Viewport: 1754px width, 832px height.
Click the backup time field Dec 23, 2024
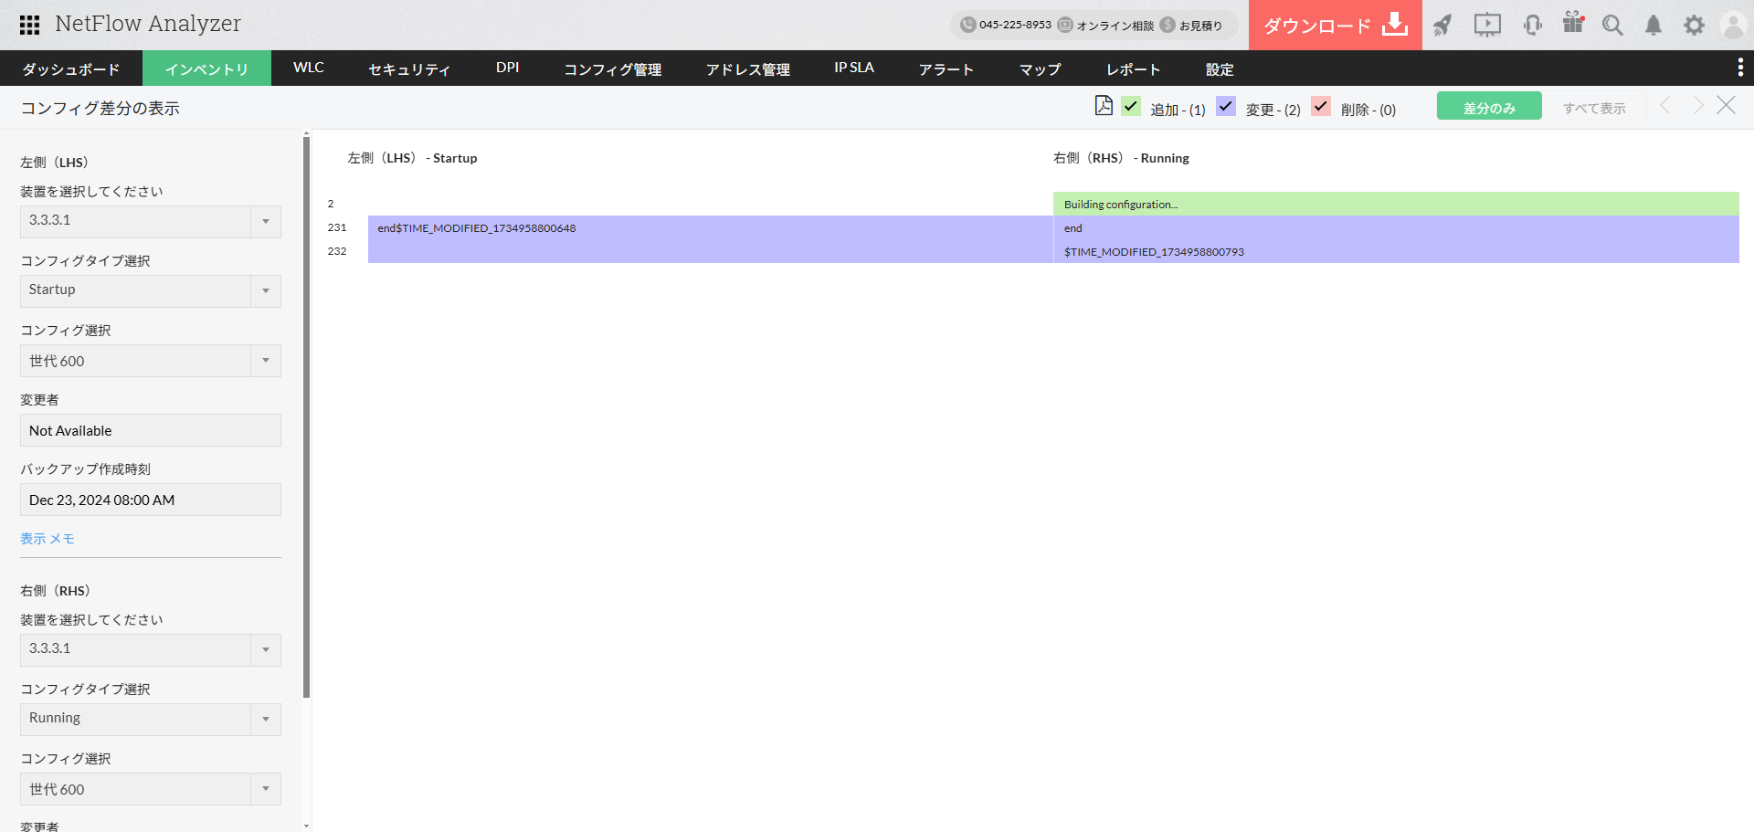tap(151, 500)
